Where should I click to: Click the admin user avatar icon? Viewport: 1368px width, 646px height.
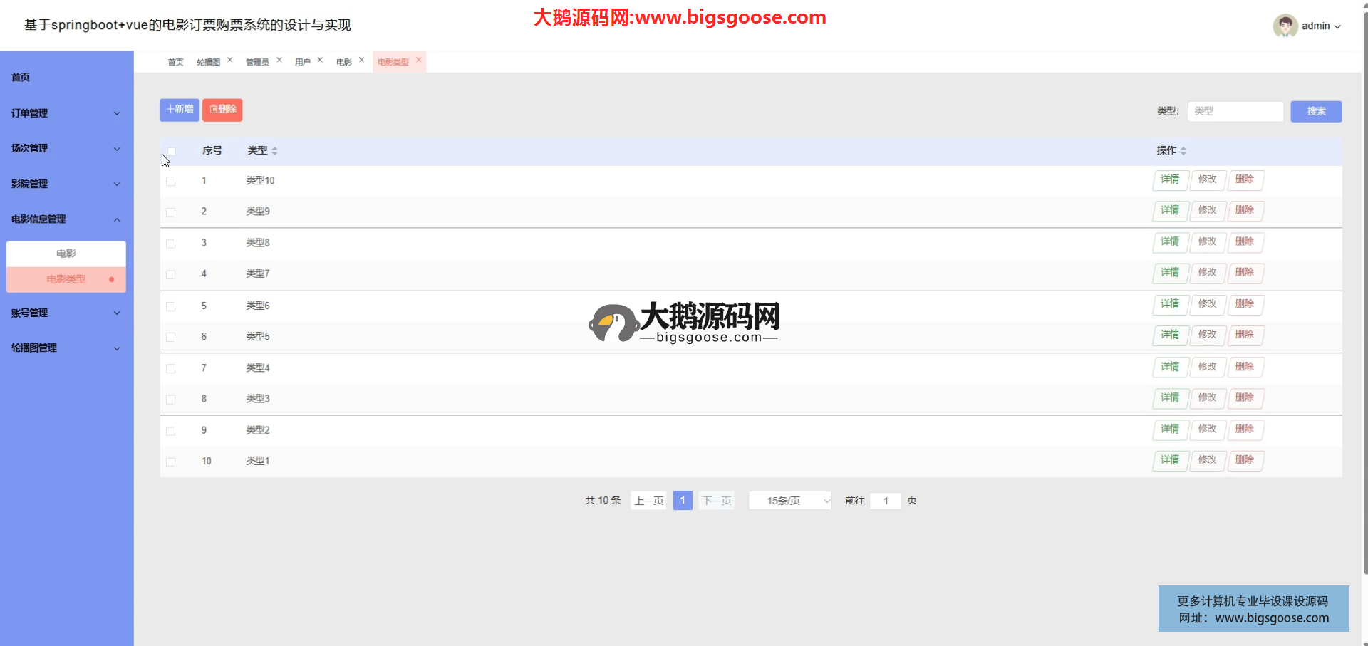1285,26
